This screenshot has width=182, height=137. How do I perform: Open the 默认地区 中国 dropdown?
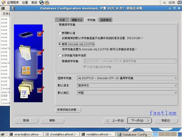(x=127, y=93)
